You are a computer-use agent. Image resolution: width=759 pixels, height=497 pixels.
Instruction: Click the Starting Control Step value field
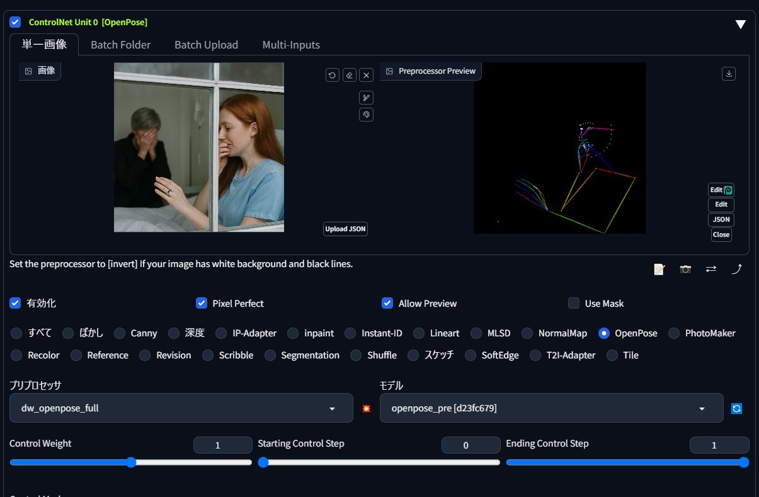tap(471, 445)
